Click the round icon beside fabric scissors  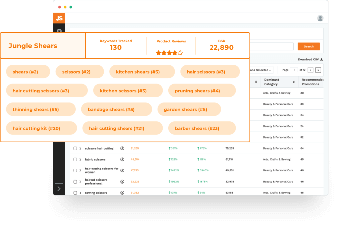(122, 159)
